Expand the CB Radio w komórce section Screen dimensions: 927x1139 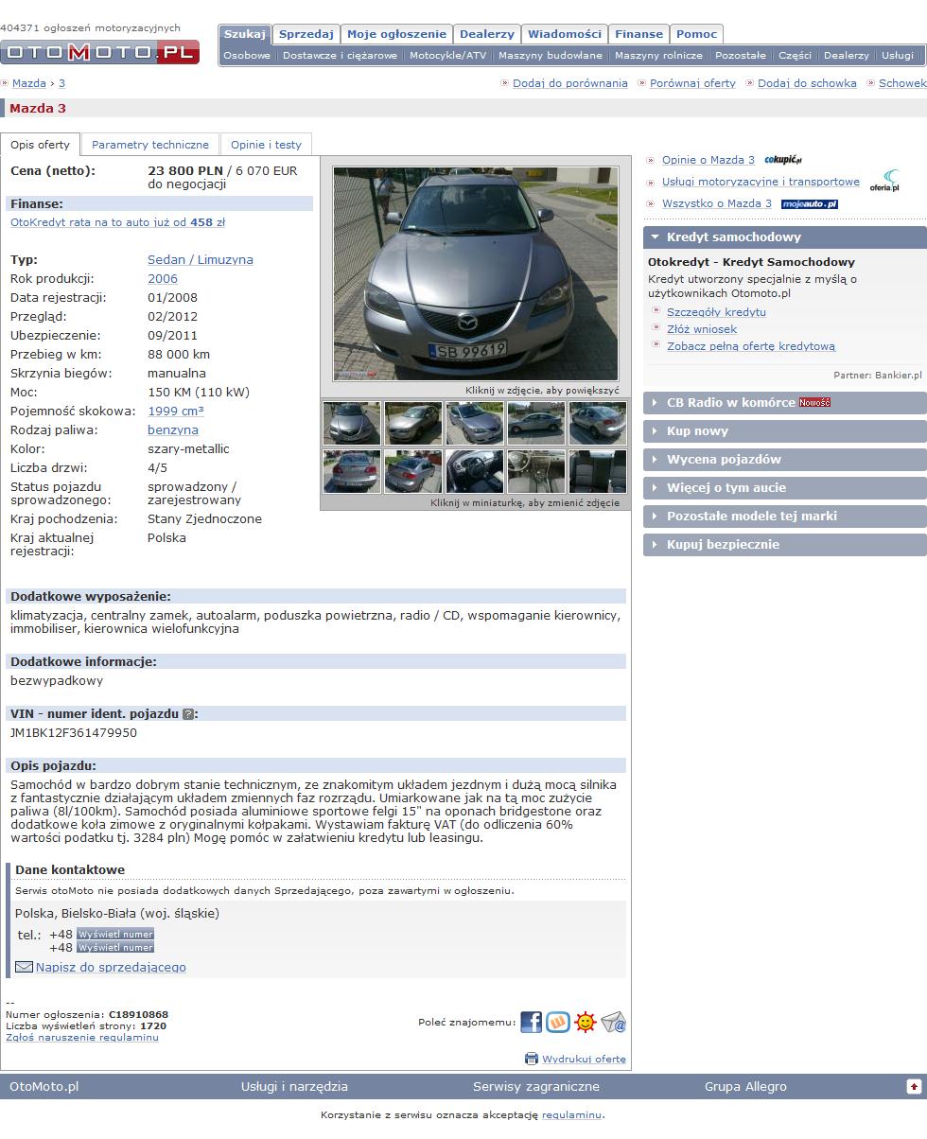tap(785, 402)
